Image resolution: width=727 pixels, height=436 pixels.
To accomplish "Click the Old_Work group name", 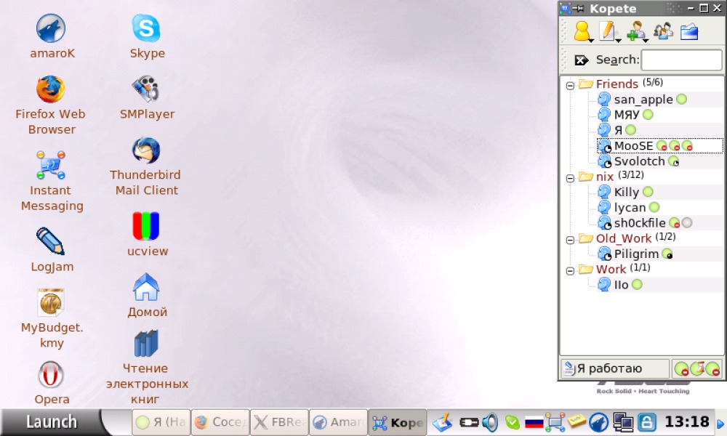I will coord(623,238).
